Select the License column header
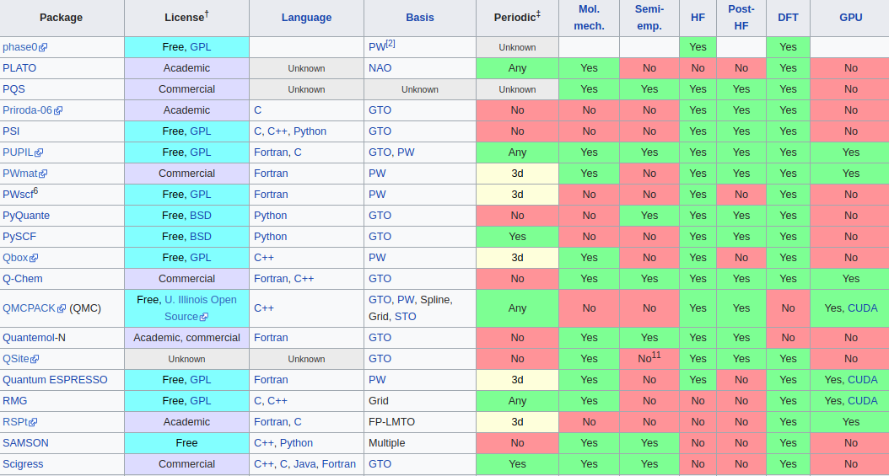This screenshot has height=476, width=889. coord(186,18)
